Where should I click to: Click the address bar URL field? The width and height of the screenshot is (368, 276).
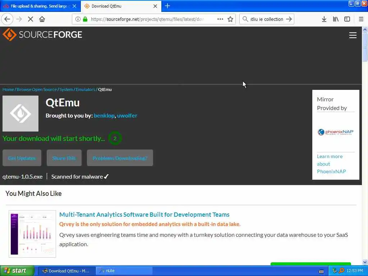click(147, 19)
